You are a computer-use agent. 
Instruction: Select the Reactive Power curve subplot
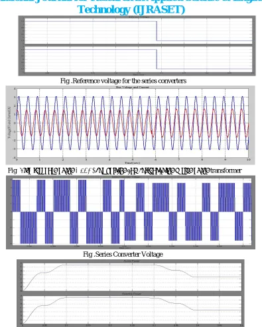132,310
